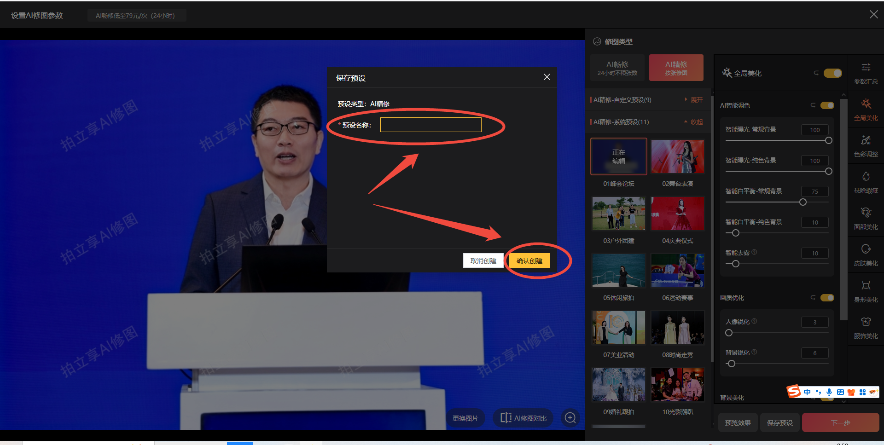Open the 祛除瑕疵 blemish removal tool
The image size is (884, 445).
coord(866,182)
